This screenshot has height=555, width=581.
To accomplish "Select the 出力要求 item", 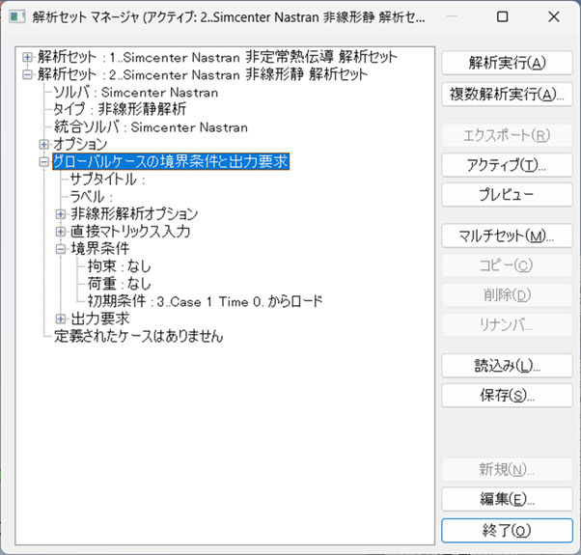I will tap(100, 319).
